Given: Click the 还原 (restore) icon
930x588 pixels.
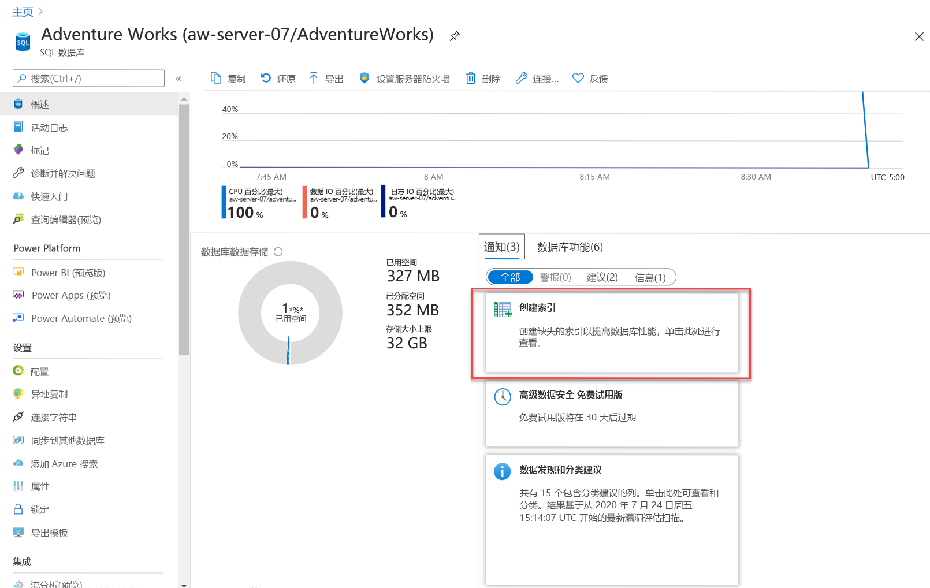Looking at the screenshot, I should click(x=266, y=78).
